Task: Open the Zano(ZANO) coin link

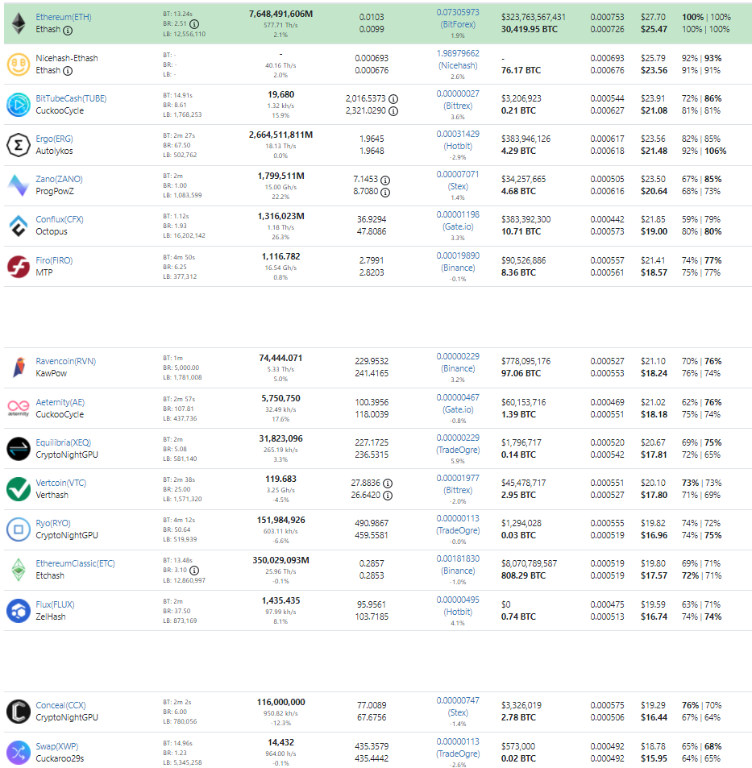Action: [x=60, y=179]
